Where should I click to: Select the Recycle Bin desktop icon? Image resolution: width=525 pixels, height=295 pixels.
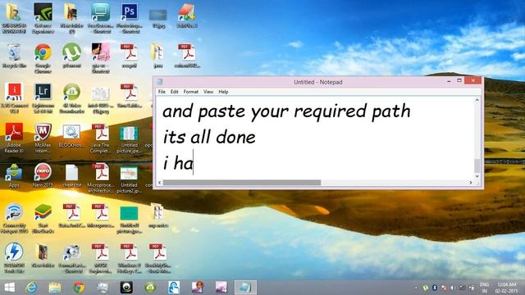[14, 57]
